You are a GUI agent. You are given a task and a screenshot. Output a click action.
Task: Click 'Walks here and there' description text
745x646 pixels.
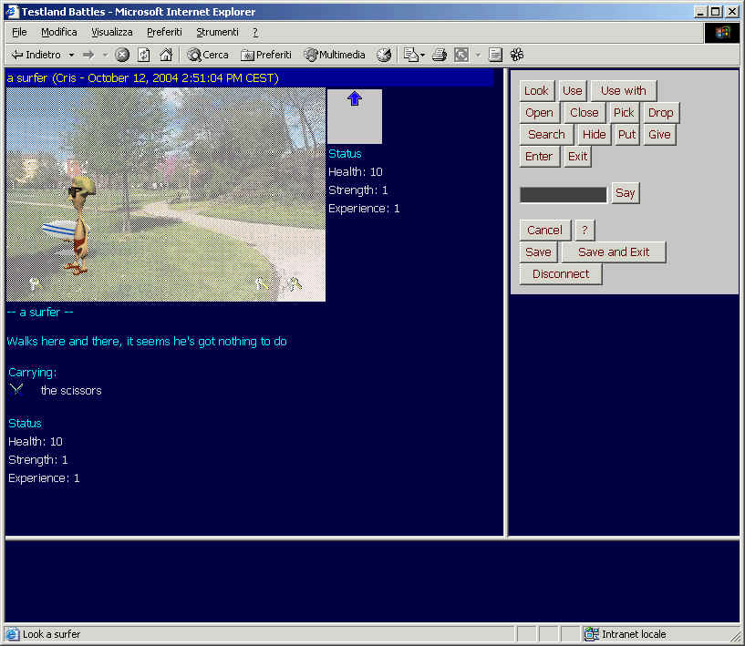tap(147, 342)
